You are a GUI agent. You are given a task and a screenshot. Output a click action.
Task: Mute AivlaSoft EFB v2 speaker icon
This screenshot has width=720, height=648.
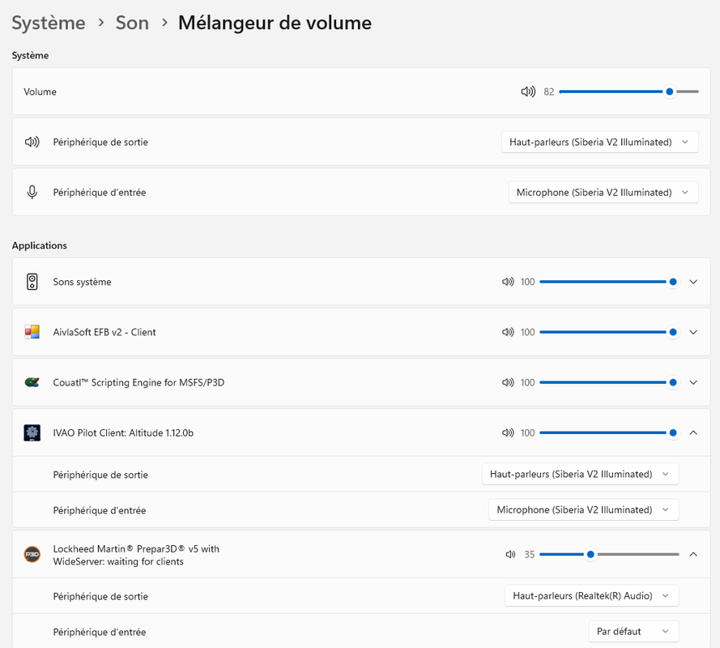(x=508, y=332)
